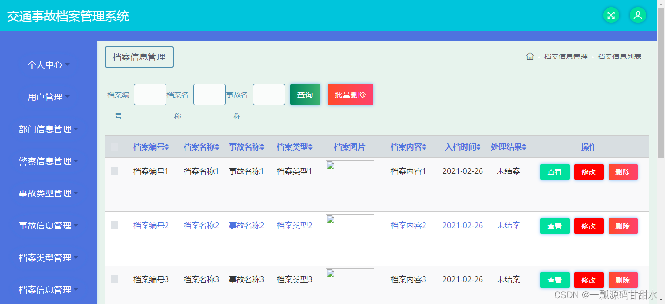Sort table by 档案类型 column

pos(294,147)
